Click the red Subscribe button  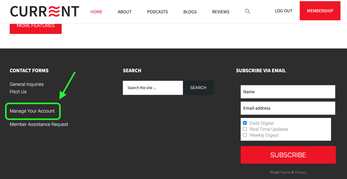(x=288, y=155)
